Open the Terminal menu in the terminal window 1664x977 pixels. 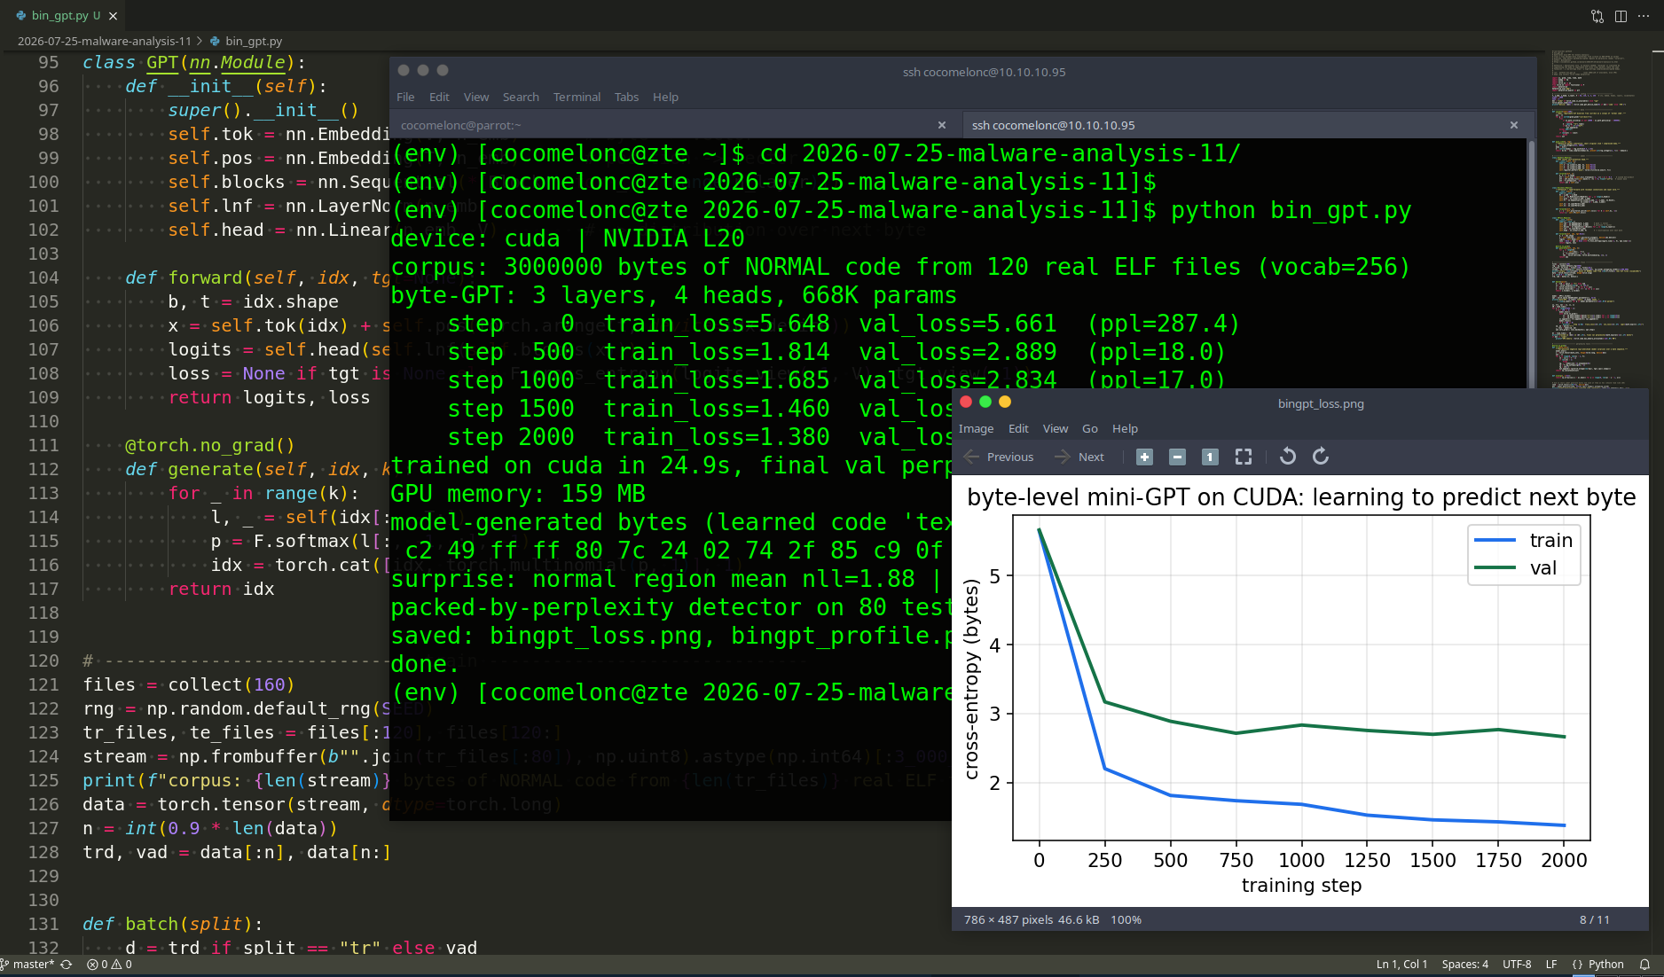coord(577,97)
